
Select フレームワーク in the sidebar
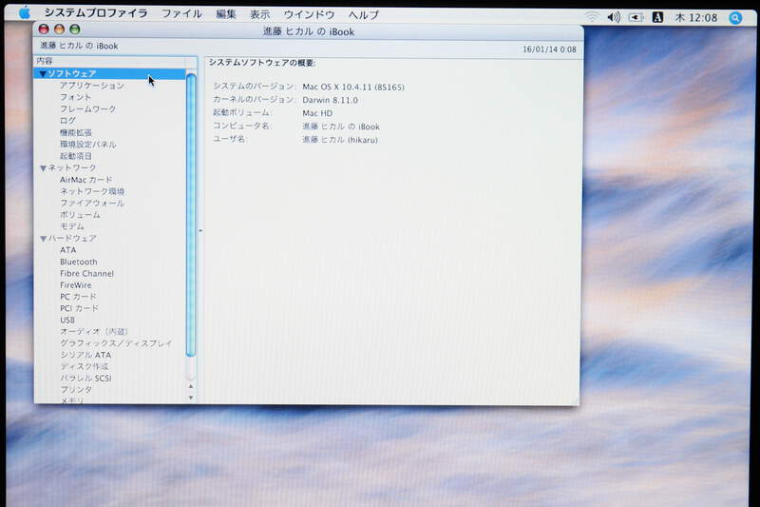[87, 108]
